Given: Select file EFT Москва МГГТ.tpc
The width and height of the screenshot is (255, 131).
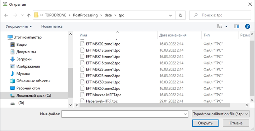Looking at the screenshot, I should click(104, 95).
